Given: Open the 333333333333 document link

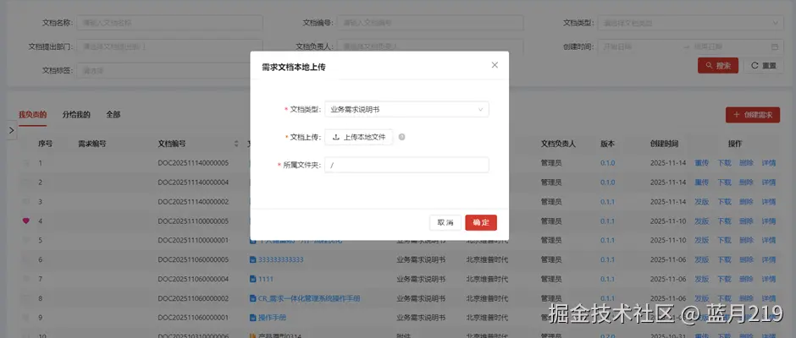Looking at the screenshot, I should 281,259.
